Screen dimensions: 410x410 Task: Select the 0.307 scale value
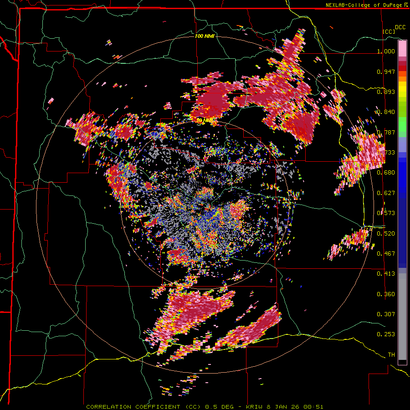click(x=386, y=314)
